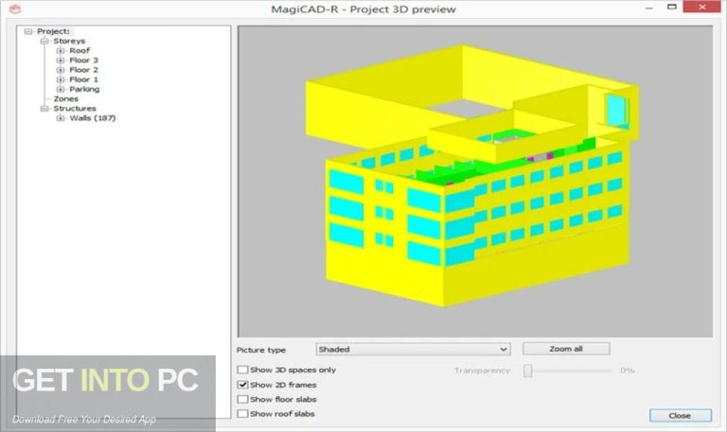Viewport: 727px width, 432px height.
Task: Expand the Parking storey node
Action: pos(61,90)
